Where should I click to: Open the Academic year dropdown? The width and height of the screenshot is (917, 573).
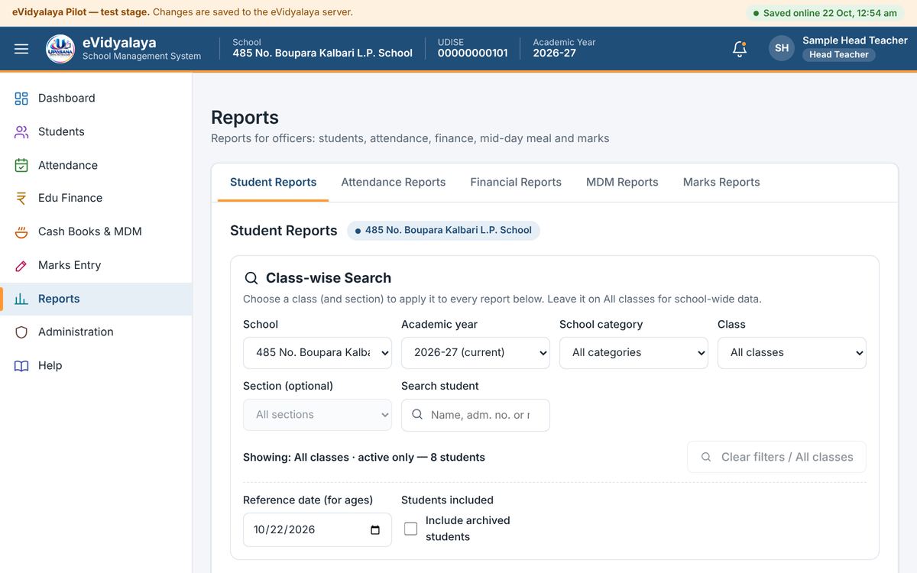point(475,353)
